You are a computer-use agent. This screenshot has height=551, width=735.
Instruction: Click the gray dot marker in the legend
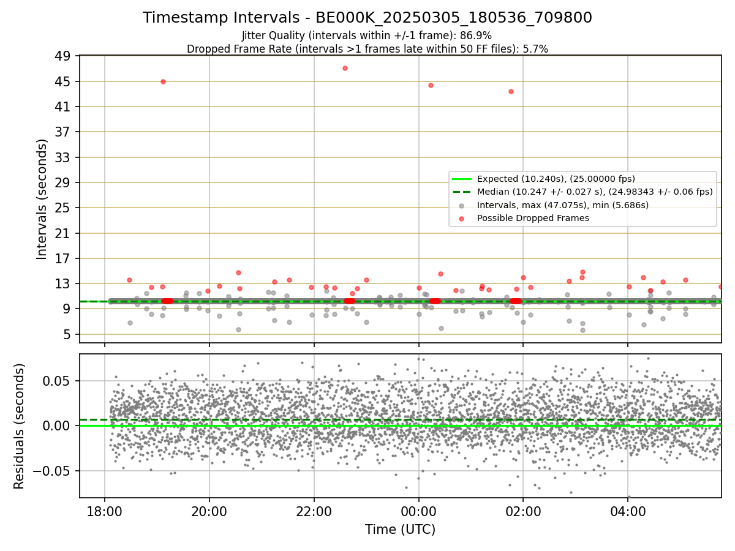[462, 206]
